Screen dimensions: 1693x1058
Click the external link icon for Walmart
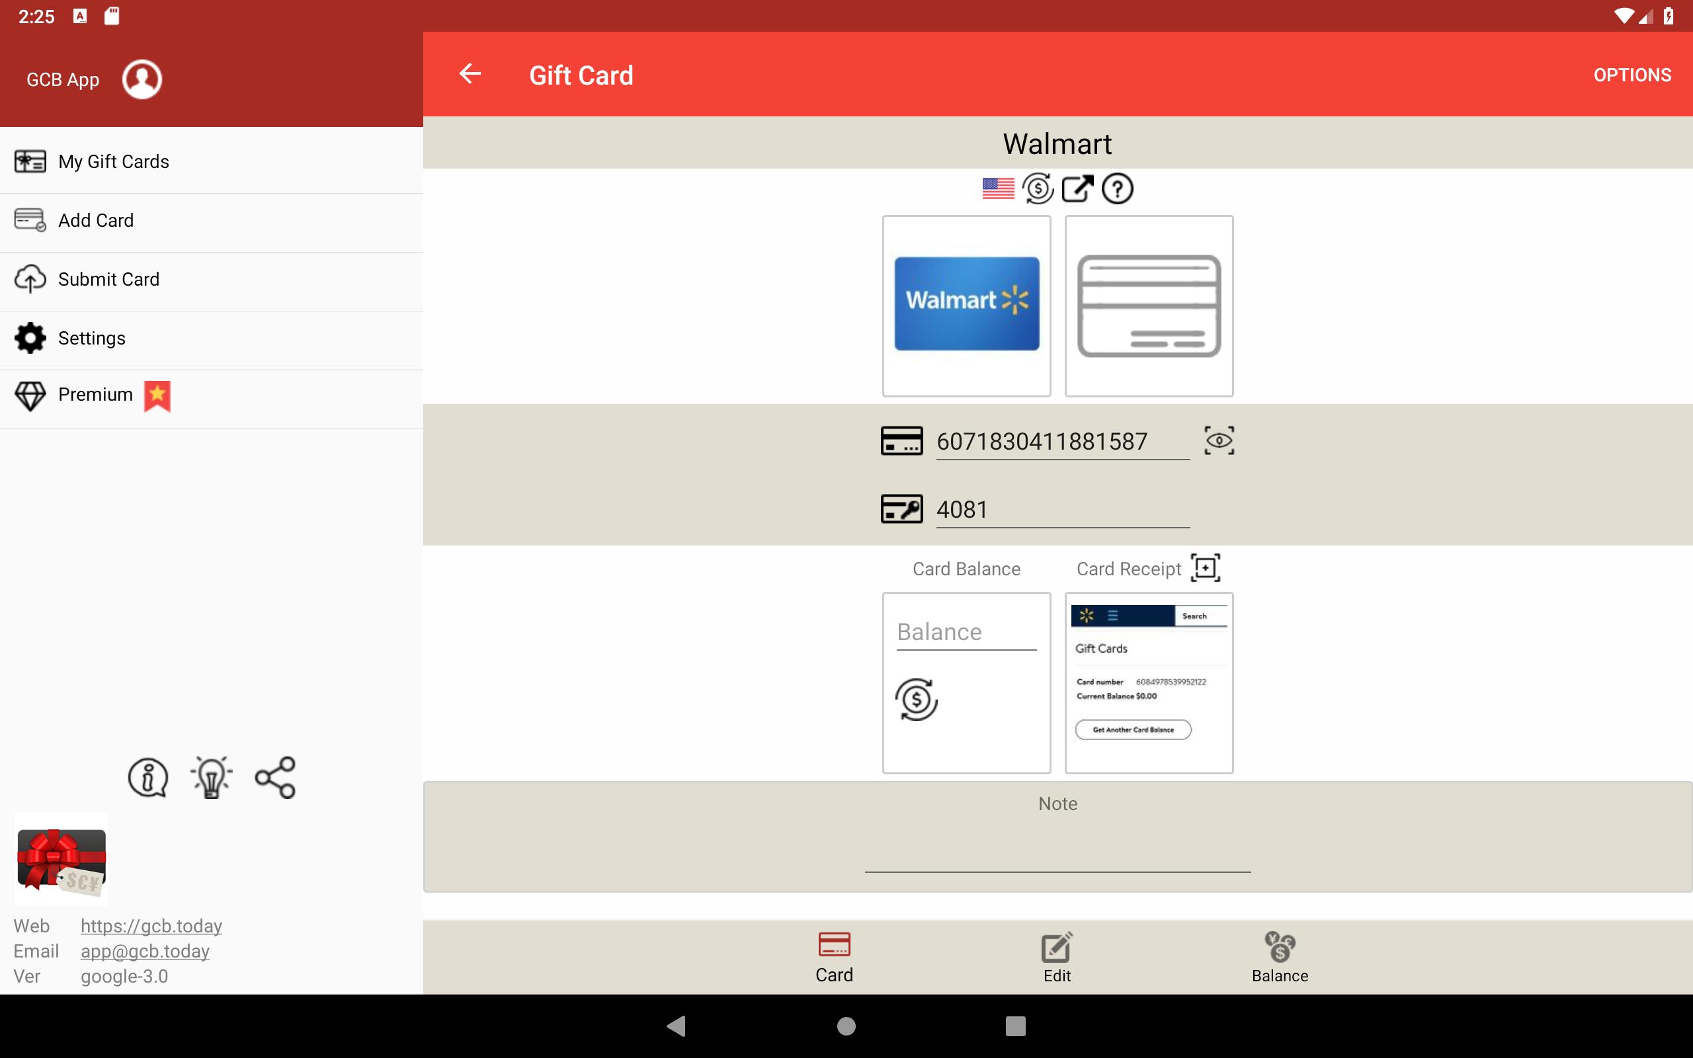point(1076,188)
